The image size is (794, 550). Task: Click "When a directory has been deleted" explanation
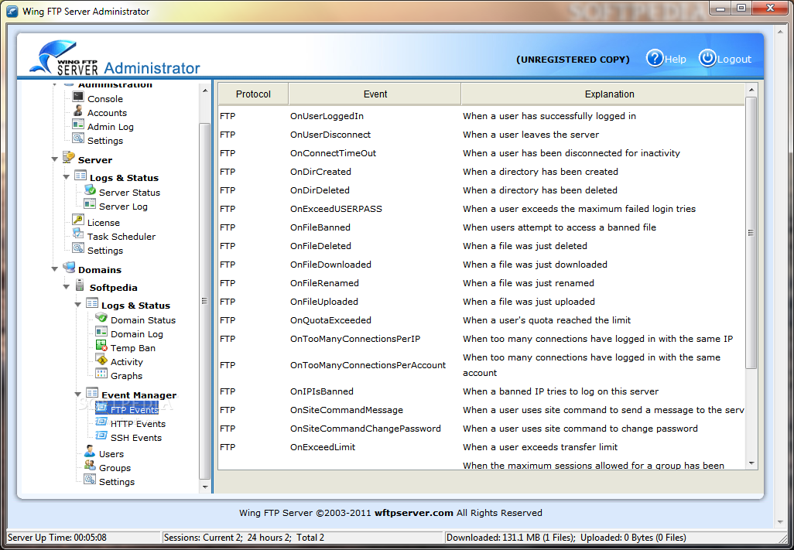[x=540, y=190]
